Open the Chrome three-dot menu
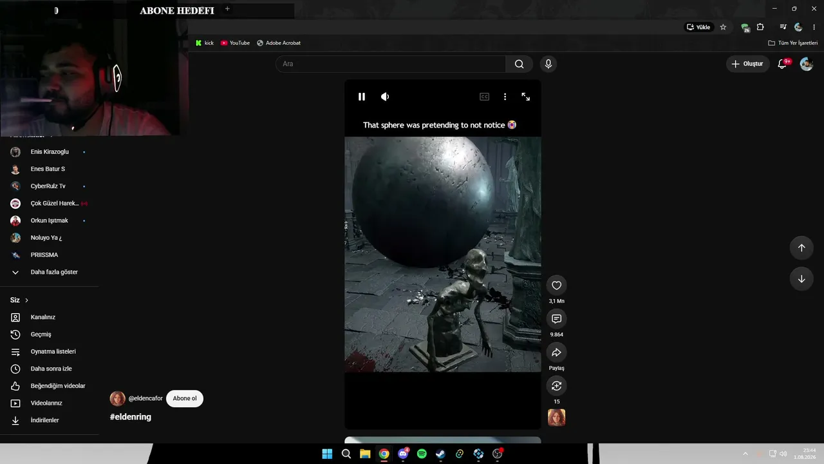 (x=814, y=27)
